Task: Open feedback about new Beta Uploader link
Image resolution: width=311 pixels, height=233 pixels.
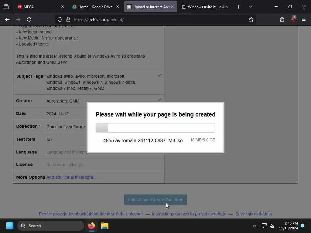Action: 91,214
